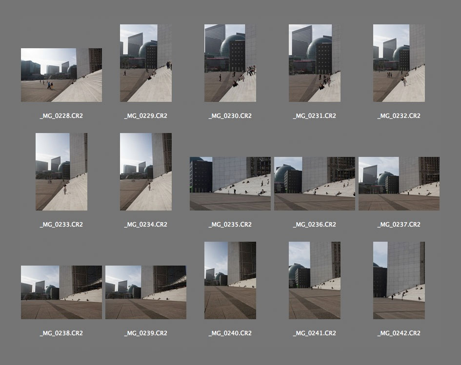
Task: Select the _MG_0242.CR2 thumbnail
Action: (399, 281)
